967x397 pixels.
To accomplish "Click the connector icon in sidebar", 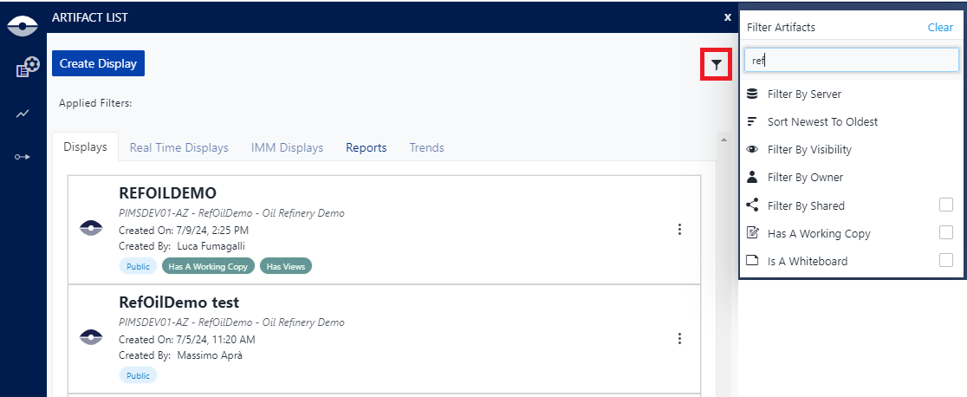I will pos(23,156).
